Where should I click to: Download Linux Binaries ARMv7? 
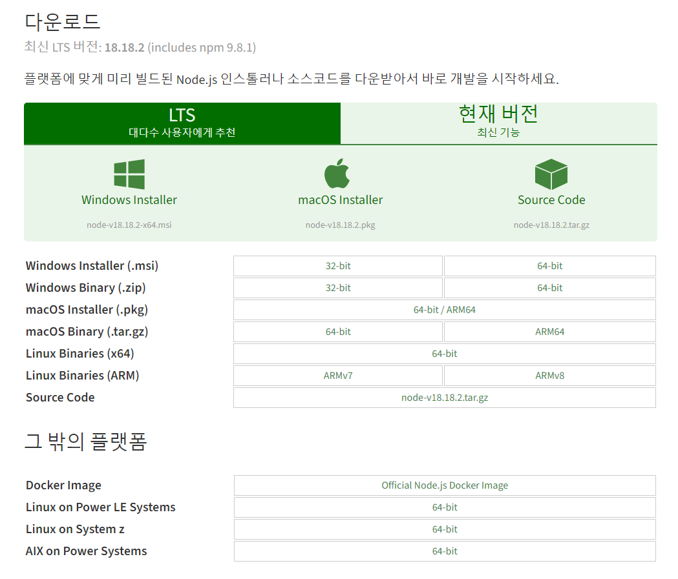pyautogui.click(x=338, y=376)
